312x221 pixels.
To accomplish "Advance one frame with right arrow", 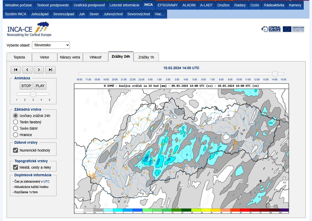I will (x=39, y=70).
